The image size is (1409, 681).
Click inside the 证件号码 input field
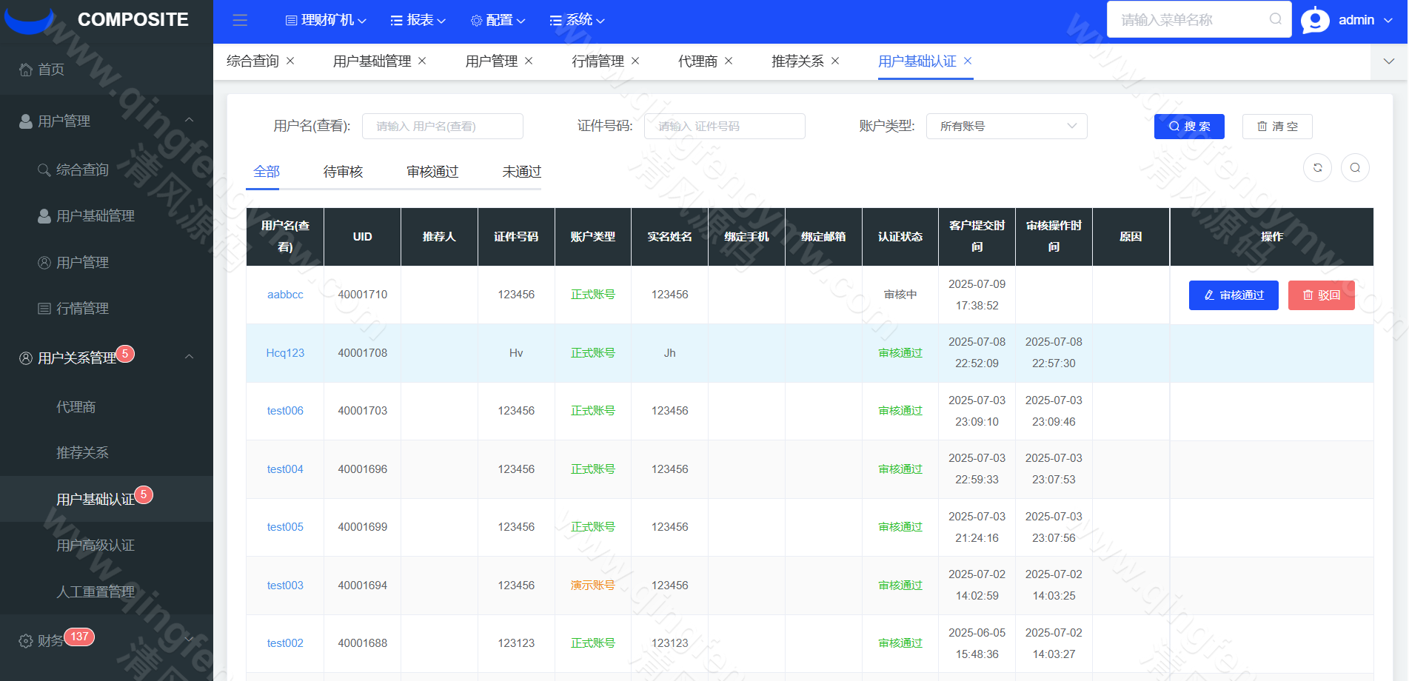pyautogui.click(x=724, y=126)
